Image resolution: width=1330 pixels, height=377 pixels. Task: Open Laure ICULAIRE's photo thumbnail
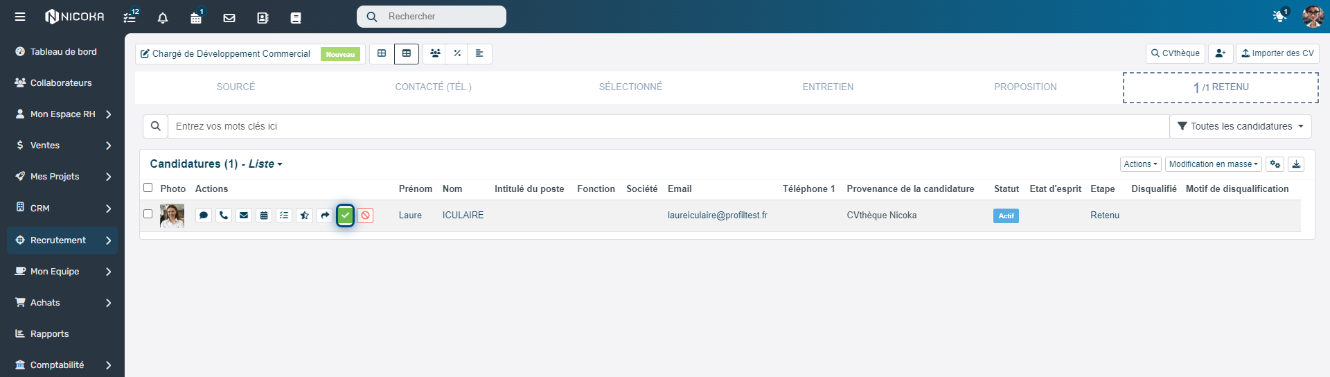coord(172,216)
